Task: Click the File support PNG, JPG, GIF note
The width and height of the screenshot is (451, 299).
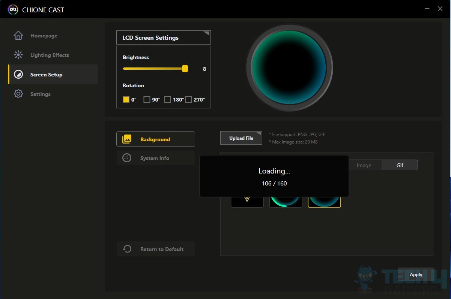Action: coord(297,134)
